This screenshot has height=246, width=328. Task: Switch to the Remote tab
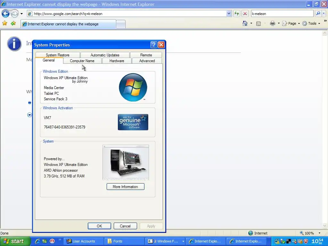(146, 55)
